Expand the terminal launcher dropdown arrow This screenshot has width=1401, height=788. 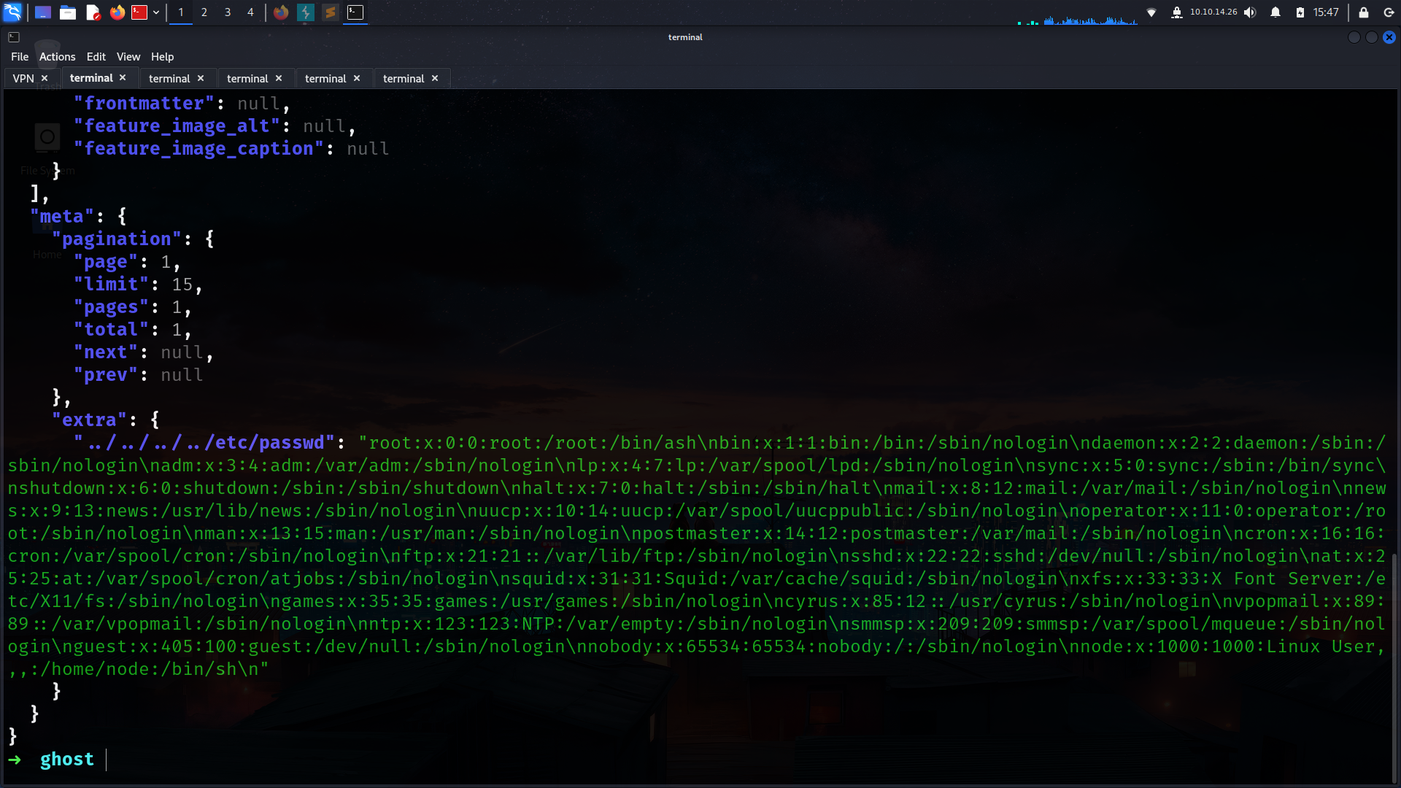156,12
